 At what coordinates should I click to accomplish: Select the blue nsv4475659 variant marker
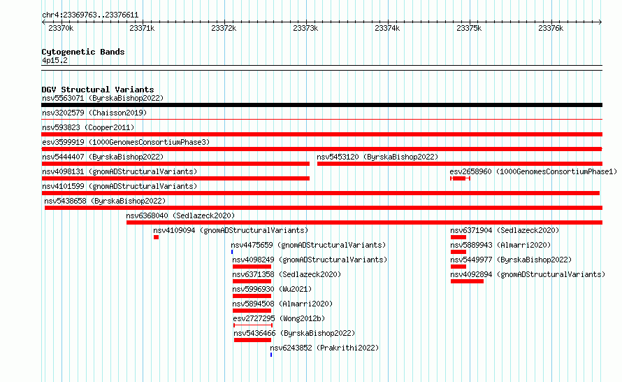[x=232, y=252]
